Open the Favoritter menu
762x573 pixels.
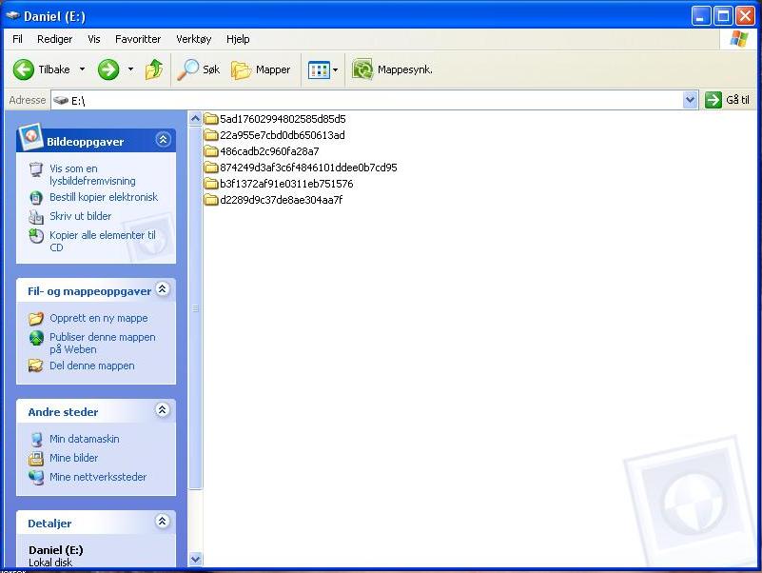[x=138, y=39]
